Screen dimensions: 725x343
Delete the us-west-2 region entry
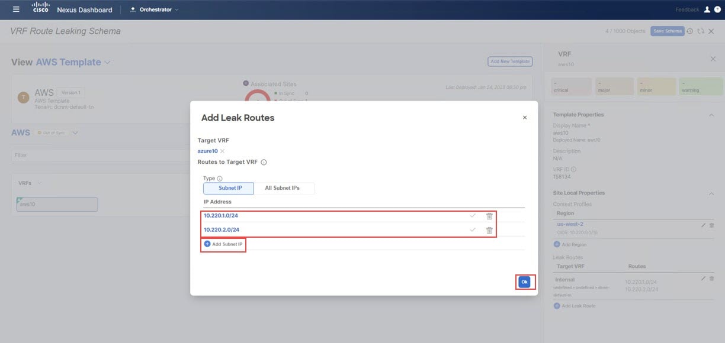711,225
